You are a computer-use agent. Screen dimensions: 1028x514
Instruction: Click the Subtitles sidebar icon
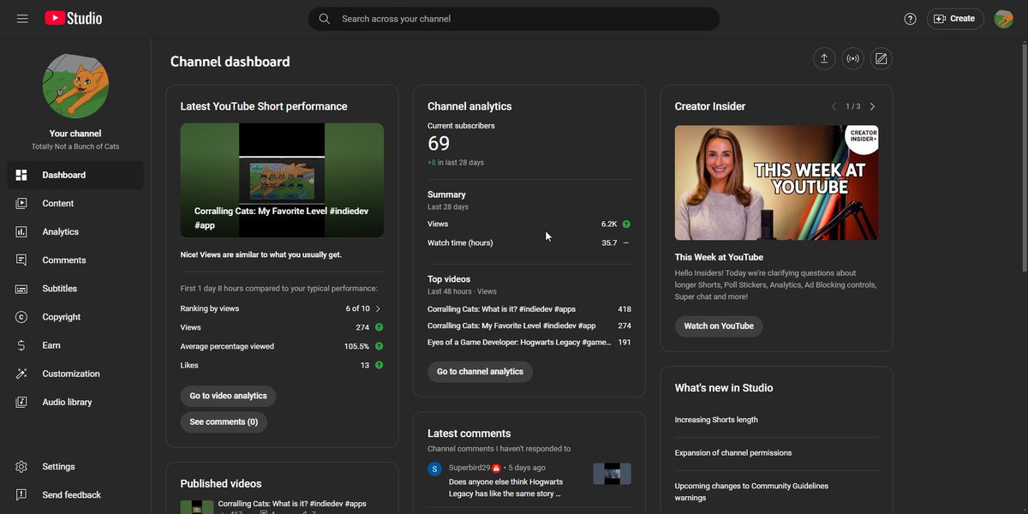22,289
